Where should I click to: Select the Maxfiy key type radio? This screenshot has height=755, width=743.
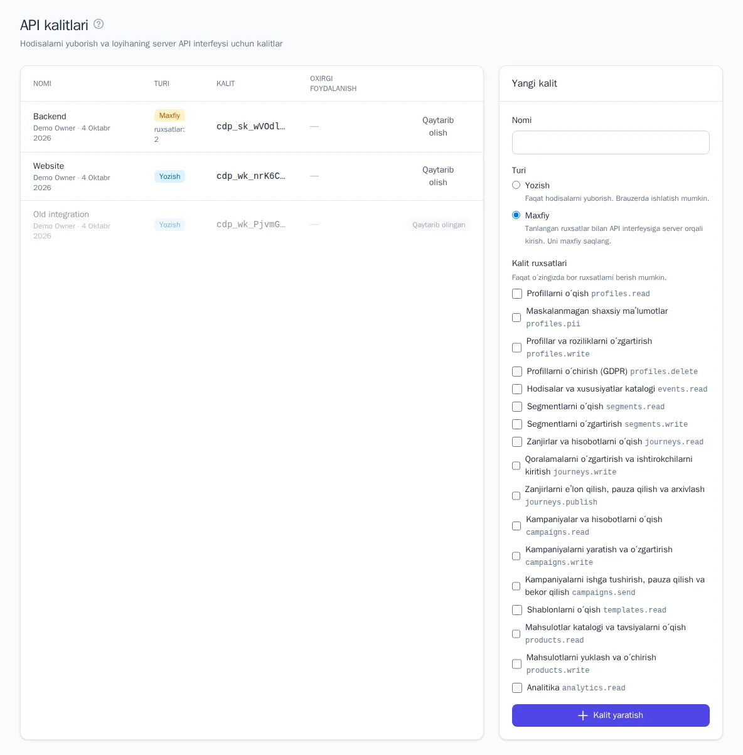(516, 215)
